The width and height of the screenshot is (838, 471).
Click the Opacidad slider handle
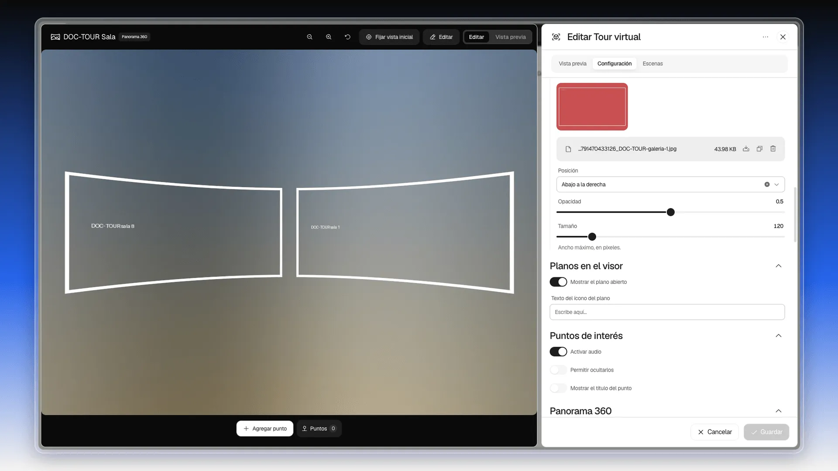tap(670, 212)
